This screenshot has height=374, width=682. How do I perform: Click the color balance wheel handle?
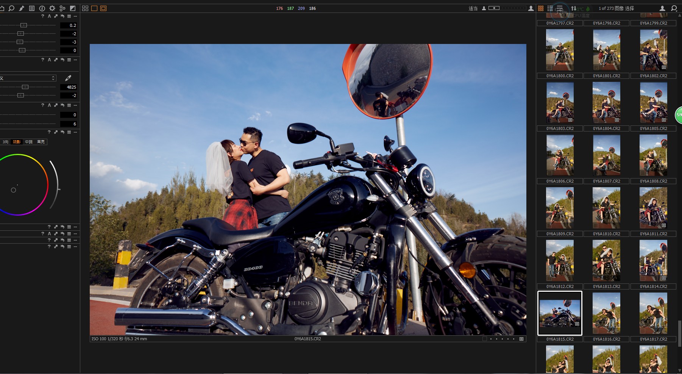(14, 190)
